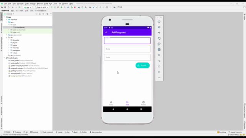Click back arrow in AddFragment app bar
The image size is (246, 138).
[106, 32]
